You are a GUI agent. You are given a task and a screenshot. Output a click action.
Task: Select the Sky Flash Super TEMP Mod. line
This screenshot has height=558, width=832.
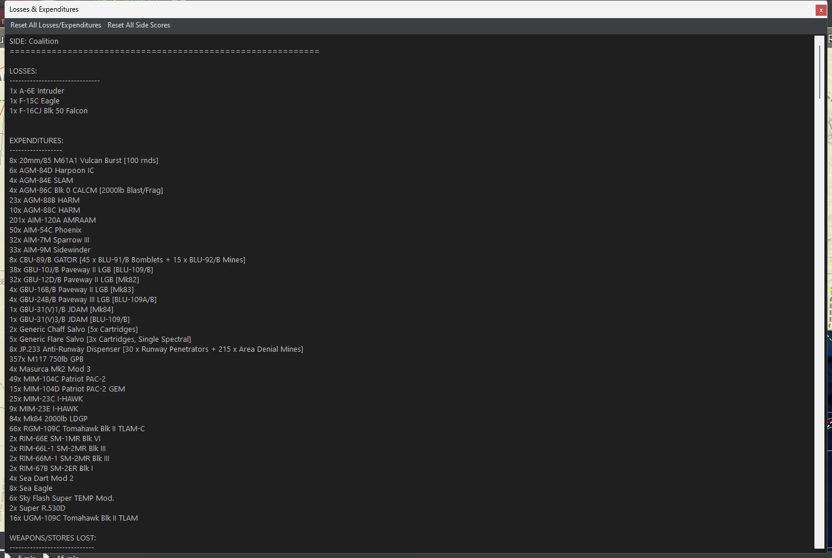click(61, 498)
